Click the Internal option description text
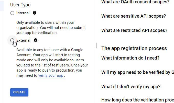 [51, 28]
